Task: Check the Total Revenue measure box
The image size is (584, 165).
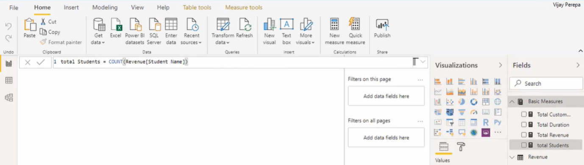Action: coord(524,135)
